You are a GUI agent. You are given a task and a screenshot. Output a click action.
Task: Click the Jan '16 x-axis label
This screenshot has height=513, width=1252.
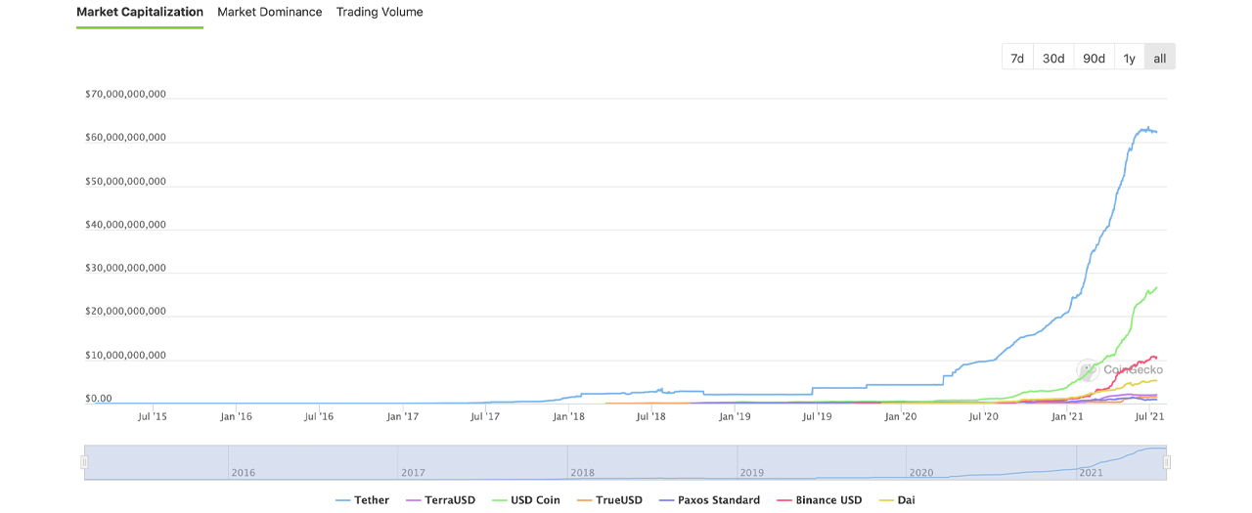pos(236,416)
